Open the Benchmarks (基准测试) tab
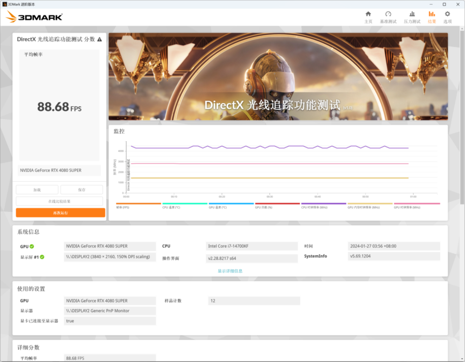465x362 pixels. (x=388, y=17)
